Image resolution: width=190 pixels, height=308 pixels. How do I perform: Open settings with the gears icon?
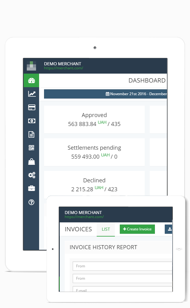(31, 175)
